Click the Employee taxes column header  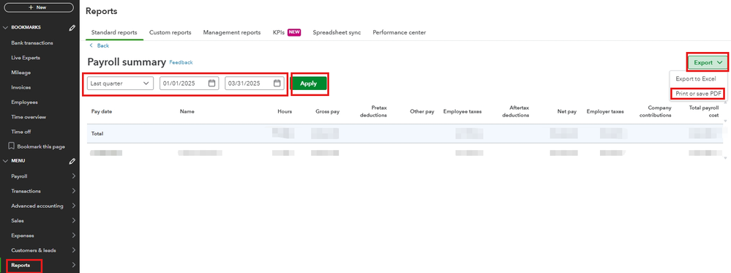[462, 111]
